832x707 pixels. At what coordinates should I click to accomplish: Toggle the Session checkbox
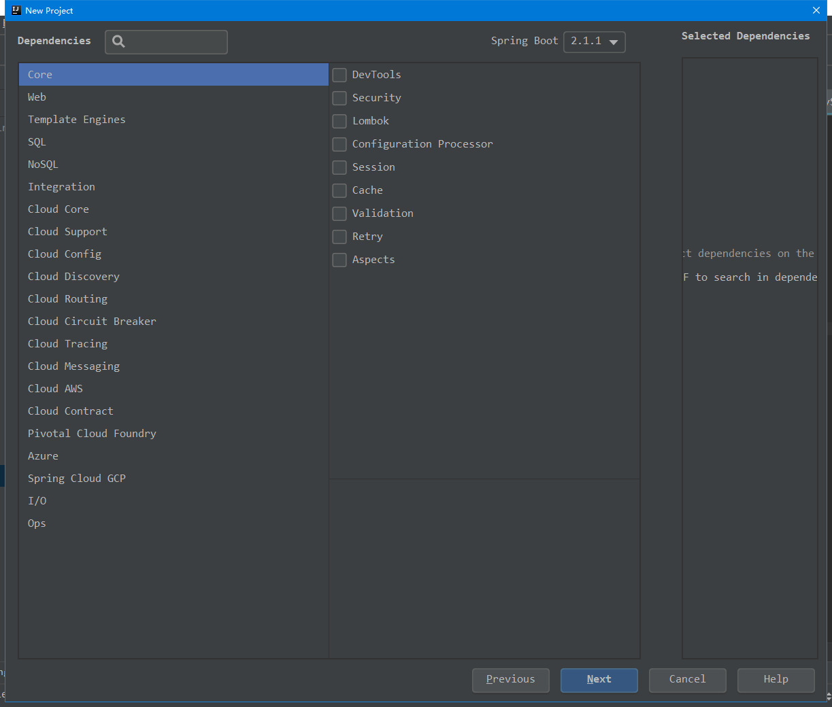tap(339, 167)
